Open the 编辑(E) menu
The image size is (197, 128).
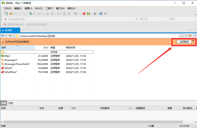18,8
